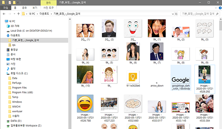The width and height of the screenshot is (222, 129).
Task: Click the file list vertical scrollbar
Action: [x=221, y=26]
